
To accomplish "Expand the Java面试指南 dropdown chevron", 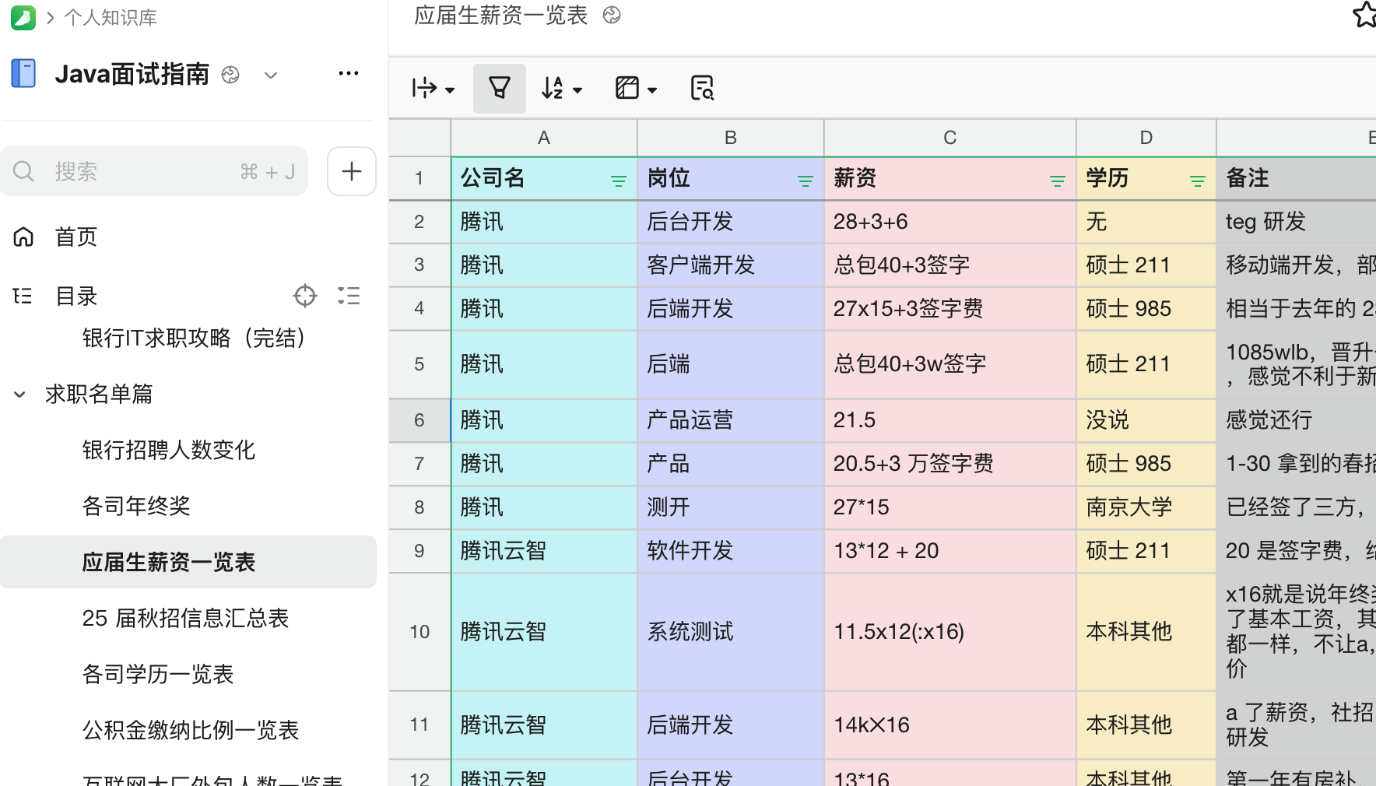I will tap(271, 75).
